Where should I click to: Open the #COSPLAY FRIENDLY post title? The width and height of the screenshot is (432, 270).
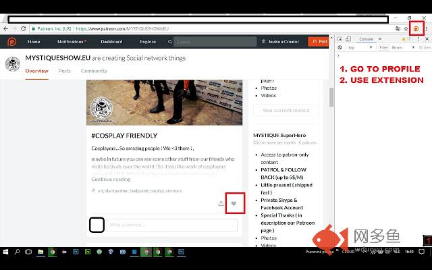(124, 136)
